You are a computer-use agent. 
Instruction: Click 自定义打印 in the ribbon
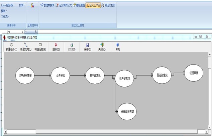pyautogui.click(x=109, y=6)
